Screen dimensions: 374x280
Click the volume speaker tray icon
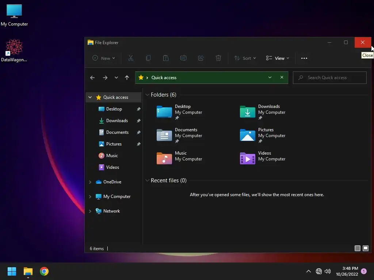coord(328,271)
